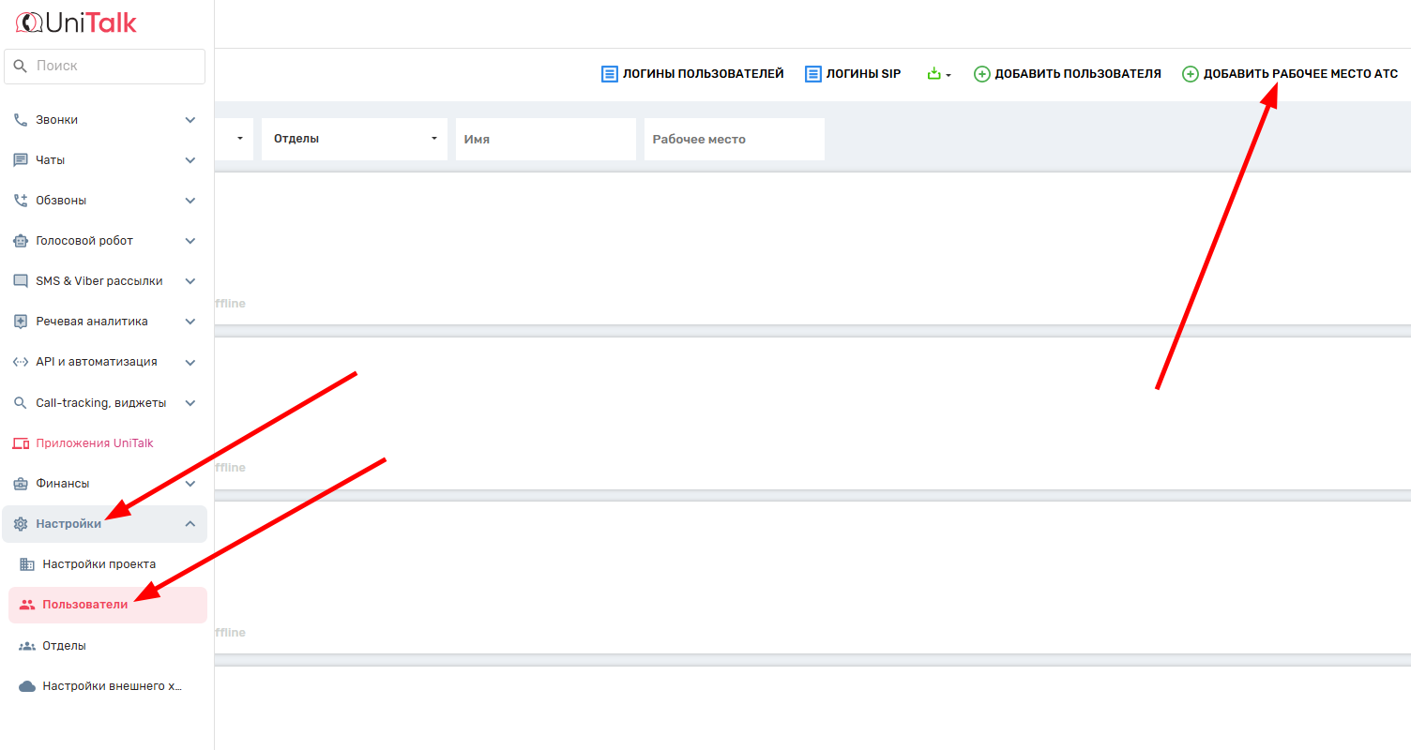This screenshot has width=1411, height=750.
Task: Open Настройки проекта menu item
Action: click(99, 564)
